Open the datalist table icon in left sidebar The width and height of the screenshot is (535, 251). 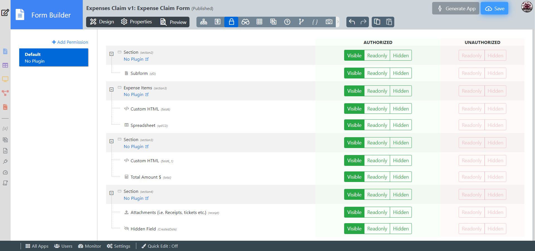pos(5,65)
